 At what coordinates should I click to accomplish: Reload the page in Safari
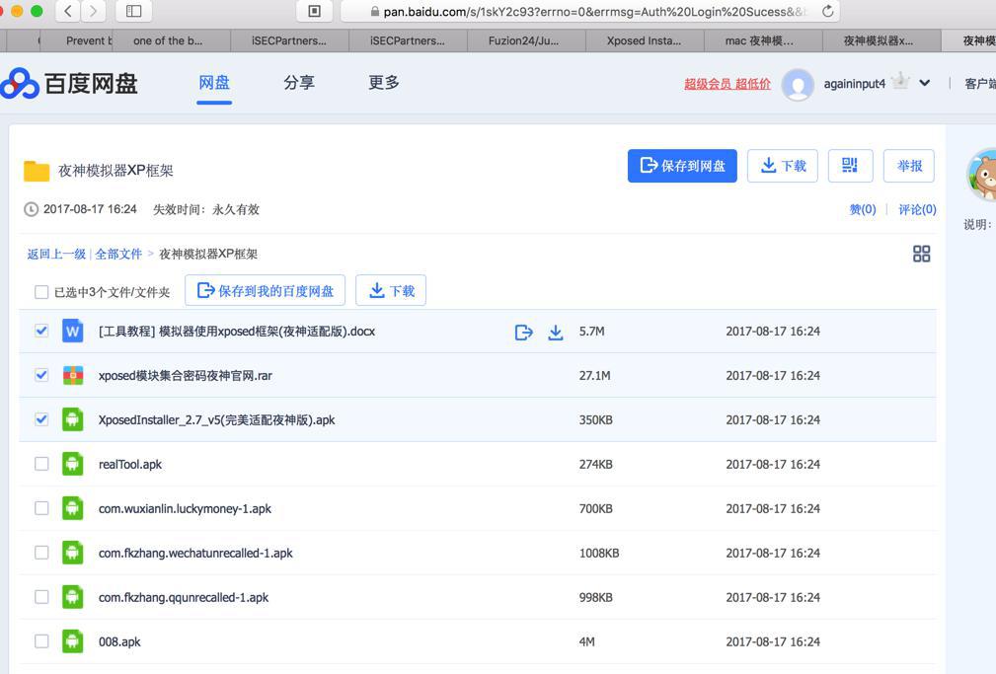(827, 11)
